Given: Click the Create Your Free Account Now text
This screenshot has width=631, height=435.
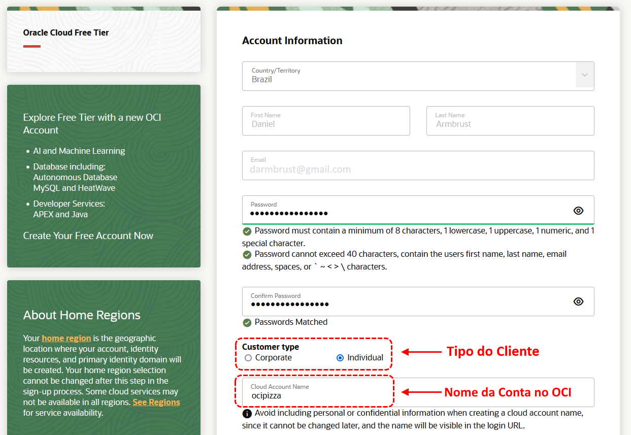Looking at the screenshot, I should [88, 236].
